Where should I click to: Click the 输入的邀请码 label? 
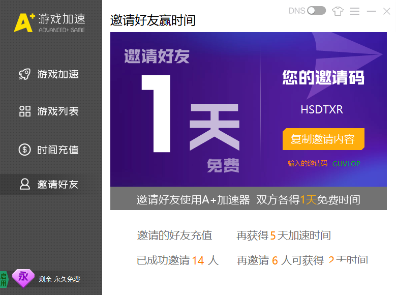[308, 164]
